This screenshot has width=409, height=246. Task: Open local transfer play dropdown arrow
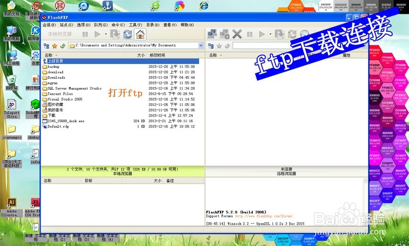click(x=106, y=34)
